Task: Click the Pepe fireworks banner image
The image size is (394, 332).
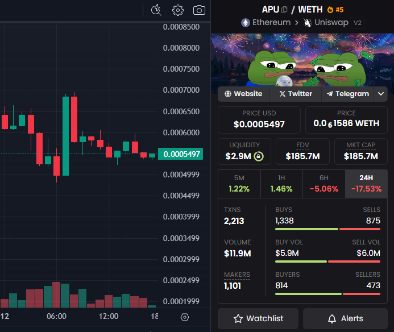Action: [302, 60]
